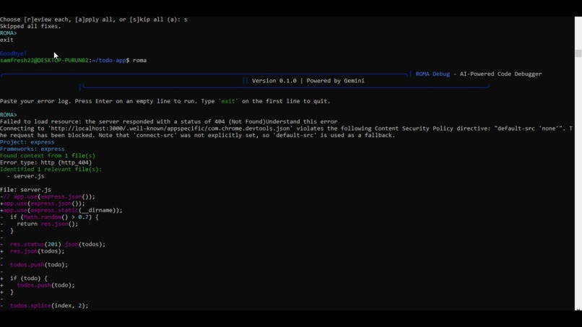Click the 'Choose [r]eview each' prompt line

point(94,19)
